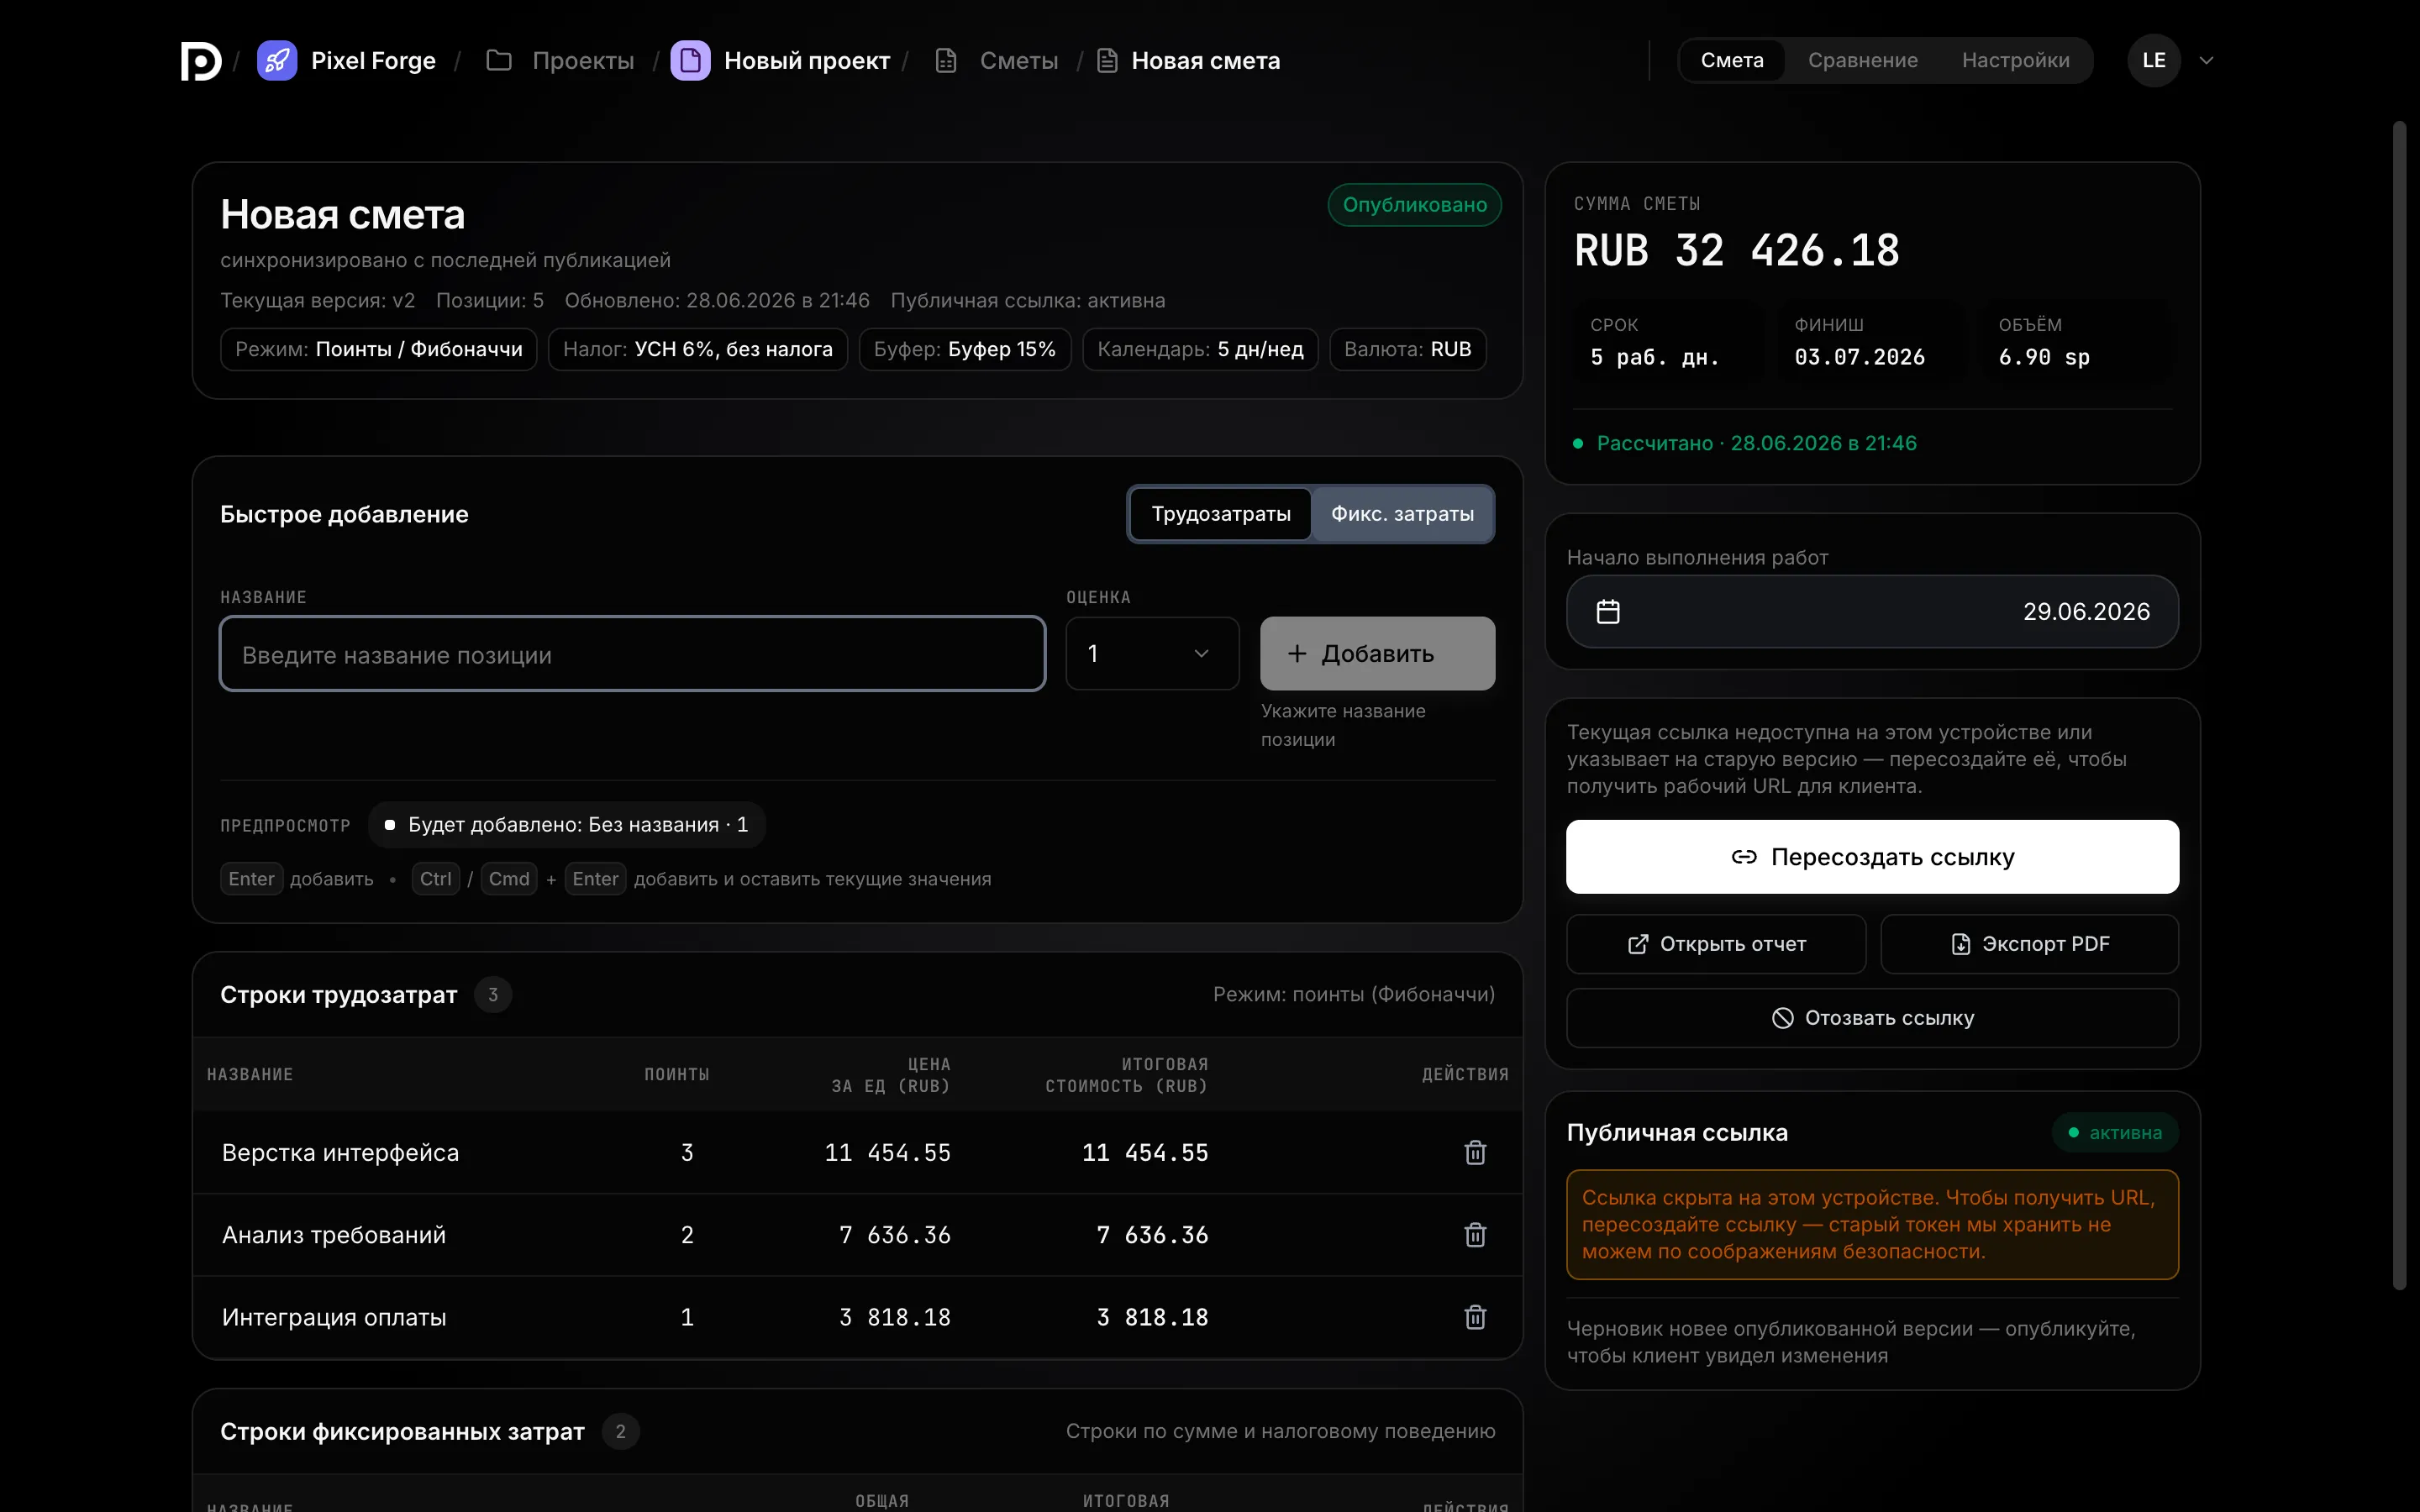Image resolution: width=2420 pixels, height=1512 pixels.
Task: Click the ban icon in Отозвать ссылку
Action: (x=1782, y=1018)
